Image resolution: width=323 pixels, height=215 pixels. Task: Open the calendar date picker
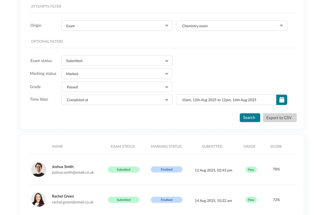281,100
